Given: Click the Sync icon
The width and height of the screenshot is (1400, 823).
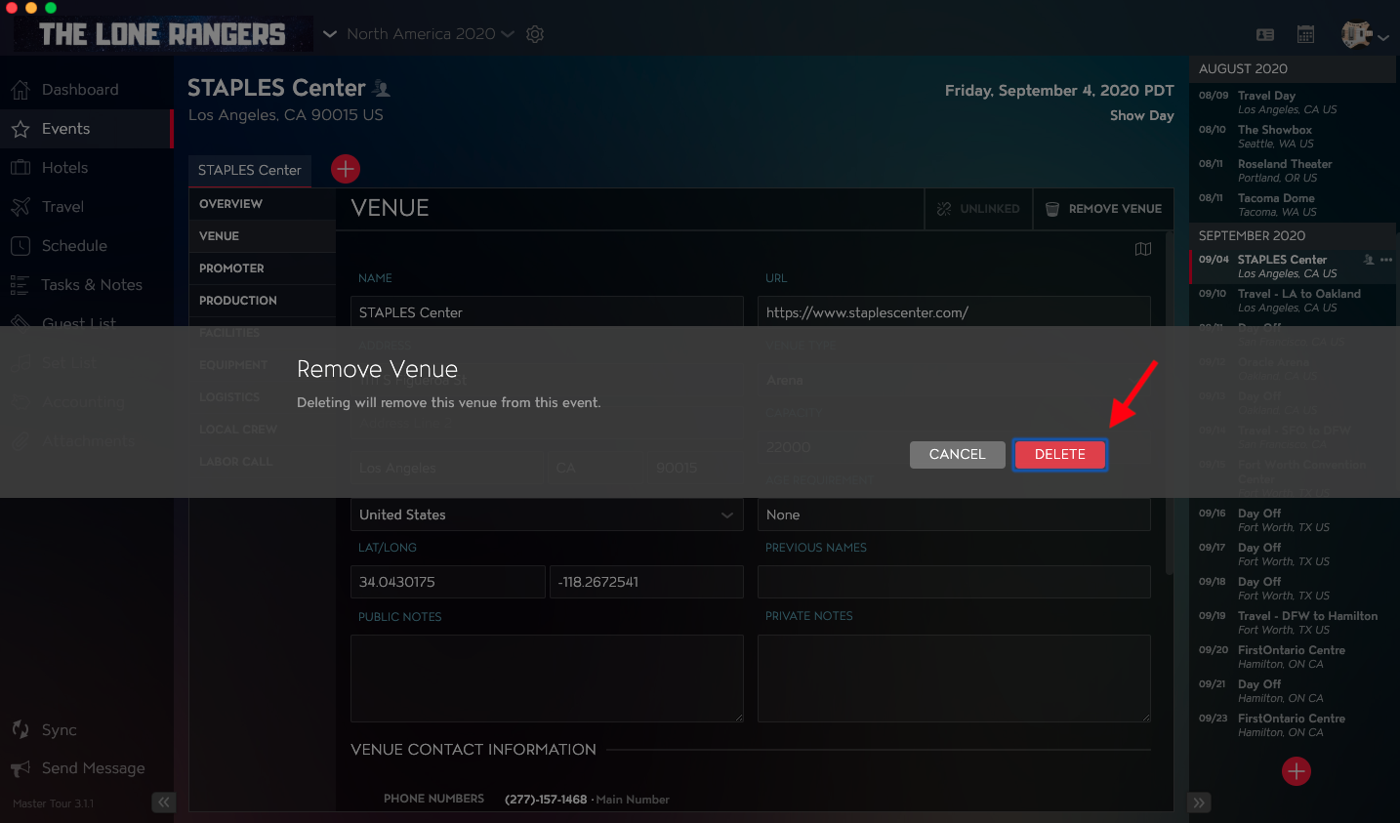Looking at the screenshot, I should pos(21,729).
